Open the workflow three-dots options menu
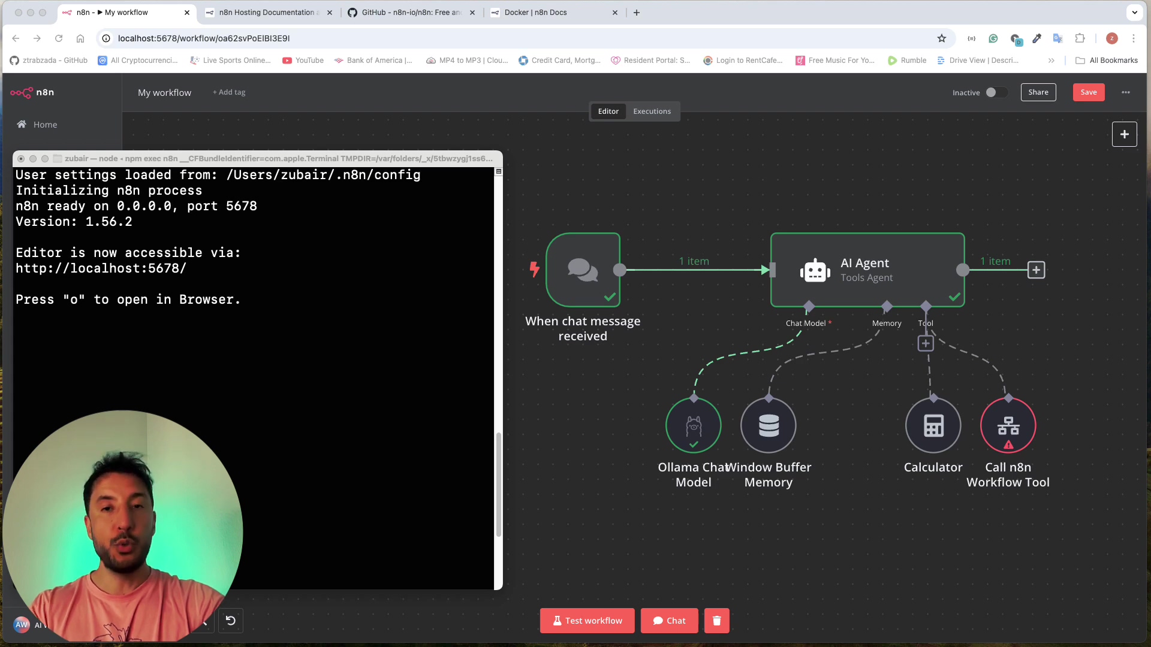This screenshot has width=1151, height=647. click(1125, 92)
